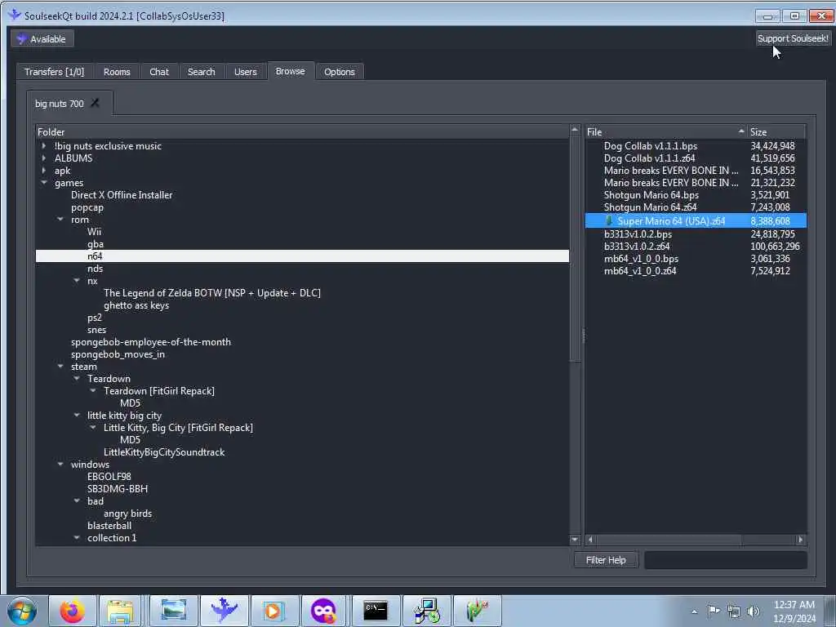Viewport: 836px width, 627px height.
Task: Open Windows Explorer folder taskbar icon
Action: click(x=120, y=611)
